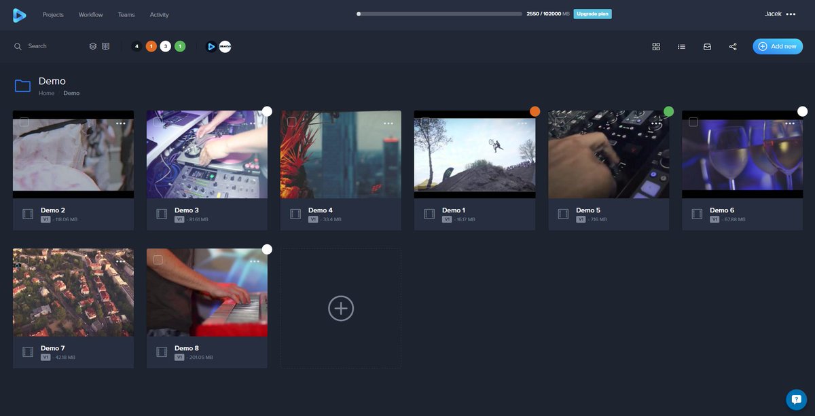Click the film strip icon beside Demo 1
Image resolution: width=815 pixels, height=416 pixels.
point(429,214)
